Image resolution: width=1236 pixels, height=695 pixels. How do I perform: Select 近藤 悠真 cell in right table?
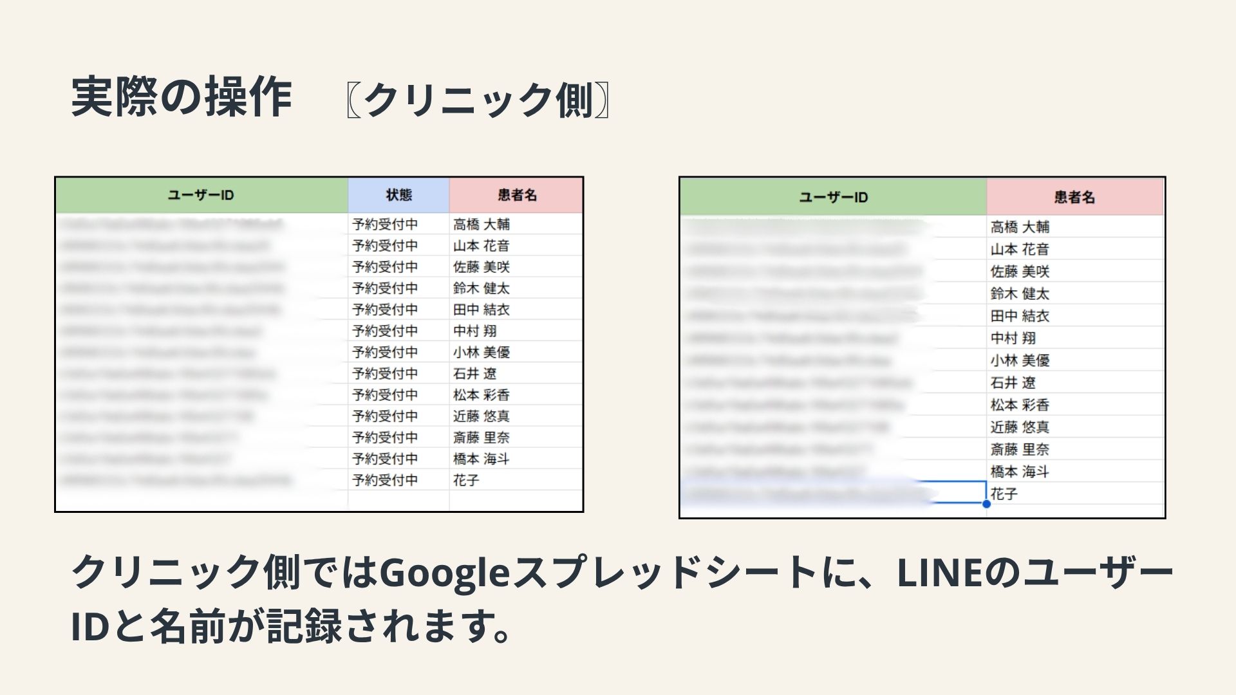pos(1020,427)
